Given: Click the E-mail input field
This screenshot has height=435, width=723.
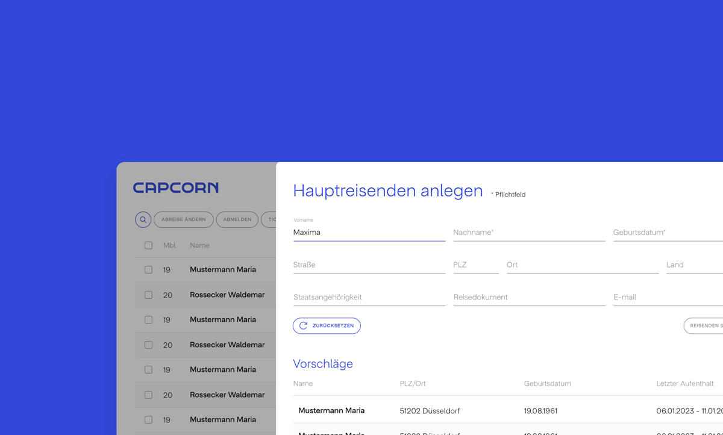Looking at the screenshot, I should (668, 298).
